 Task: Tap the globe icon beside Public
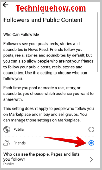point(7,129)
